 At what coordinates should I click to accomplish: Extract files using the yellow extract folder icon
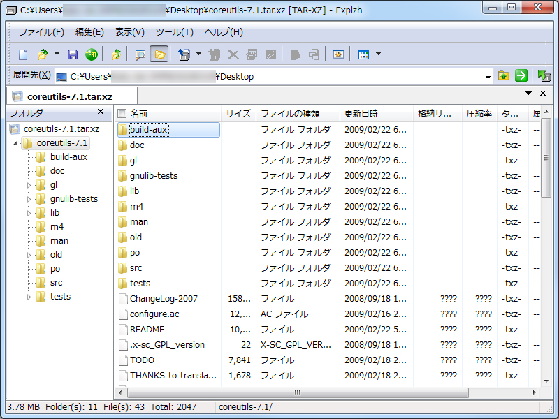117,54
